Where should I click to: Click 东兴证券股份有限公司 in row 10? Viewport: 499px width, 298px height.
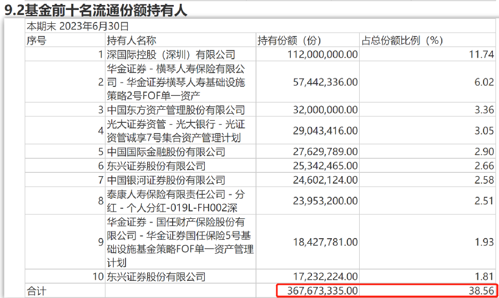coord(156,277)
